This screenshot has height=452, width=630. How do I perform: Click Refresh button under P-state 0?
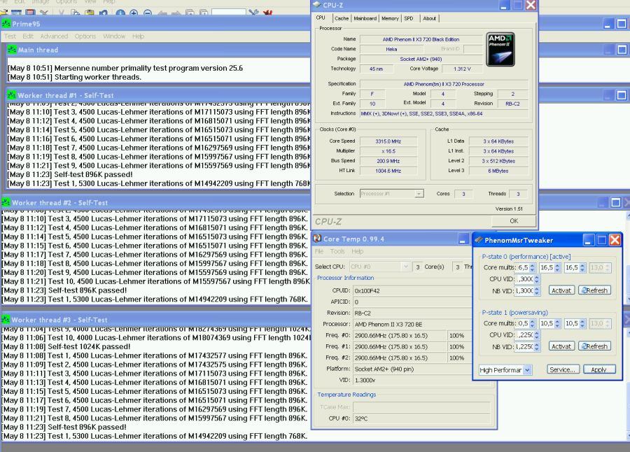click(x=594, y=290)
